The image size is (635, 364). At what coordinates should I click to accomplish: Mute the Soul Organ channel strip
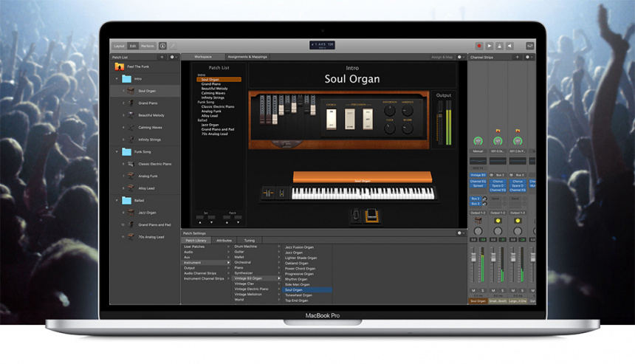(474, 292)
